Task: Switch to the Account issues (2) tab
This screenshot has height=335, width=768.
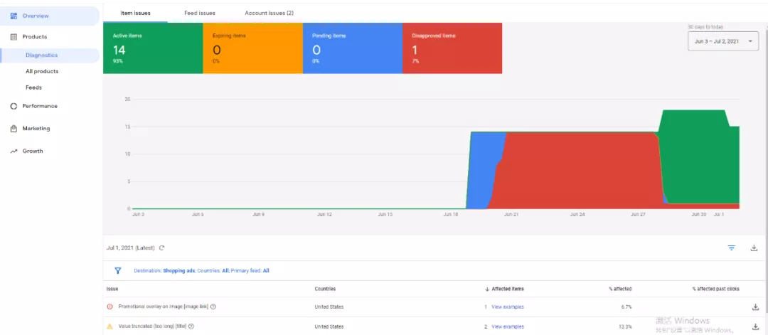Action: 269,13
